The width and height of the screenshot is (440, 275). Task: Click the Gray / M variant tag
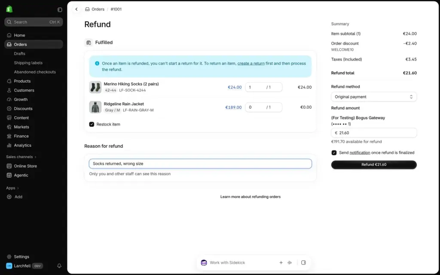pos(112,110)
